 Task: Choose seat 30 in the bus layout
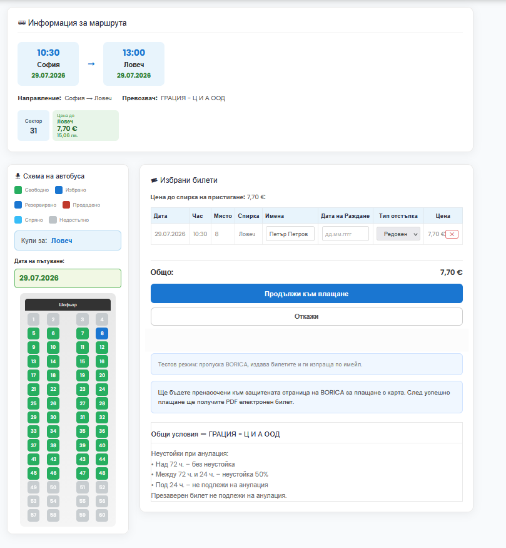click(53, 417)
